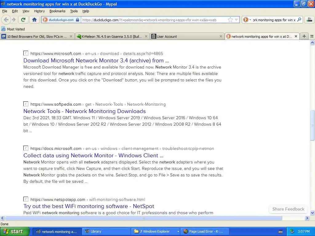Click the duckduckgo.com site identity badge

click(x=61, y=20)
